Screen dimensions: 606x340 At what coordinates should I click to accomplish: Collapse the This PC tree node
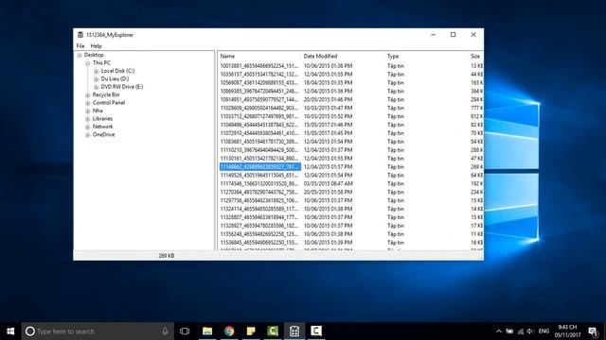tap(88, 63)
